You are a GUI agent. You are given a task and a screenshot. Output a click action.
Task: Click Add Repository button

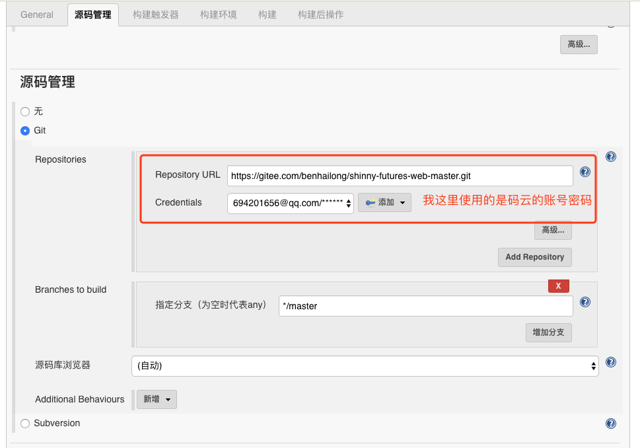(535, 257)
